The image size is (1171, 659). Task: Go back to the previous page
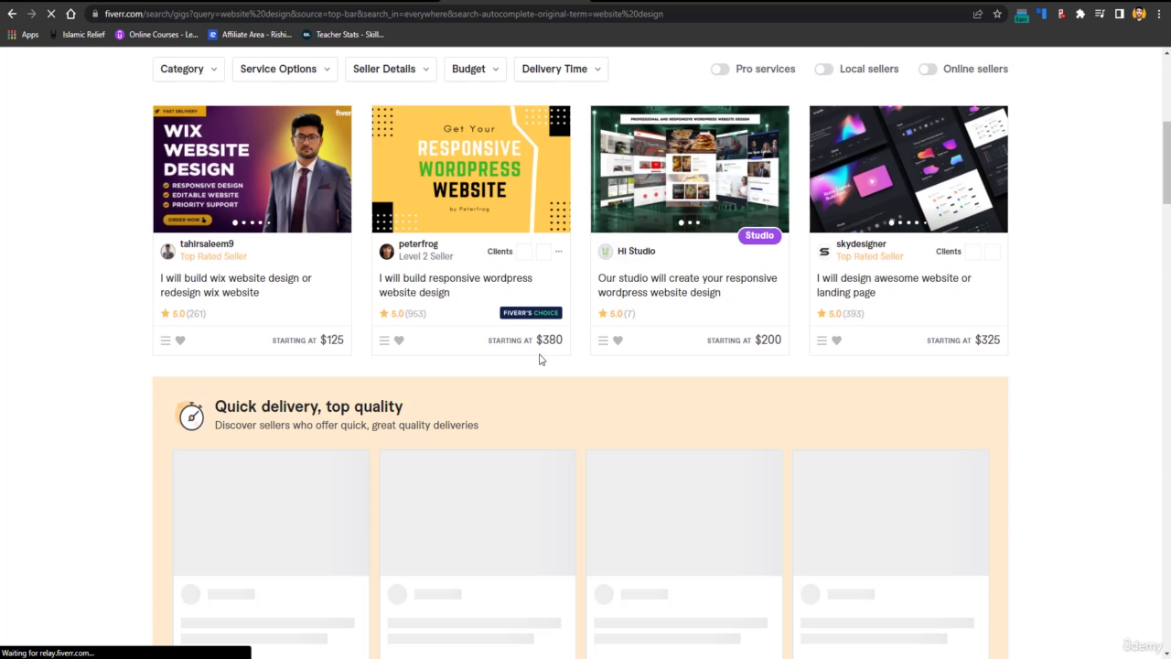pyautogui.click(x=12, y=14)
